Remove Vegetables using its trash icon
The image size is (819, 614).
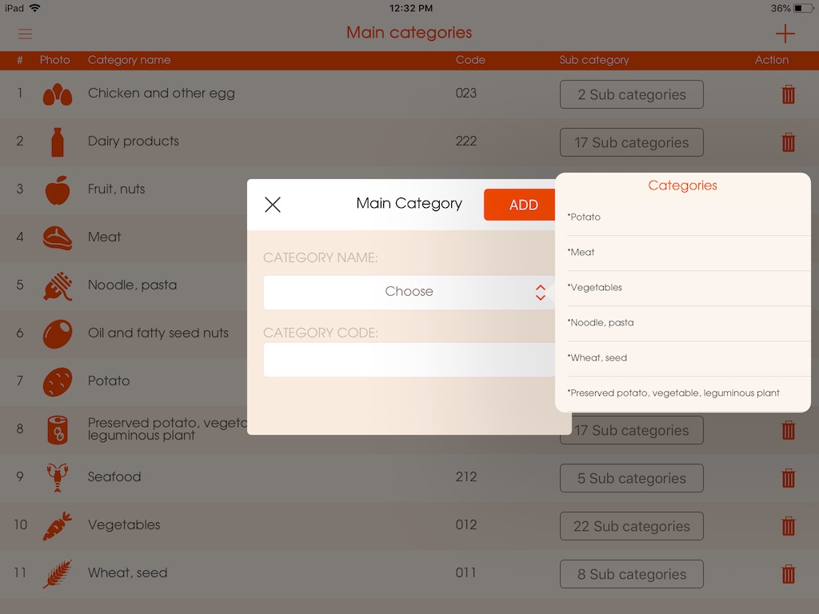(788, 526)
